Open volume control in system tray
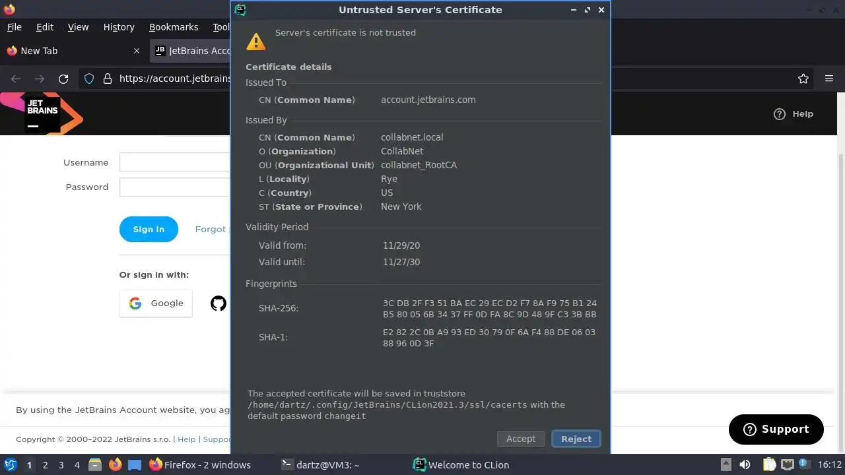This screenshot has height=475, width=845. [x=745, y=464]
